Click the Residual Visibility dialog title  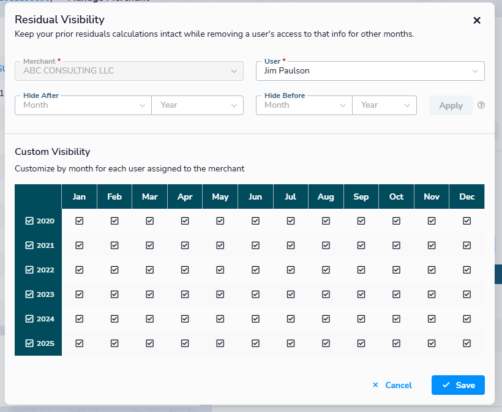point(59,20)
